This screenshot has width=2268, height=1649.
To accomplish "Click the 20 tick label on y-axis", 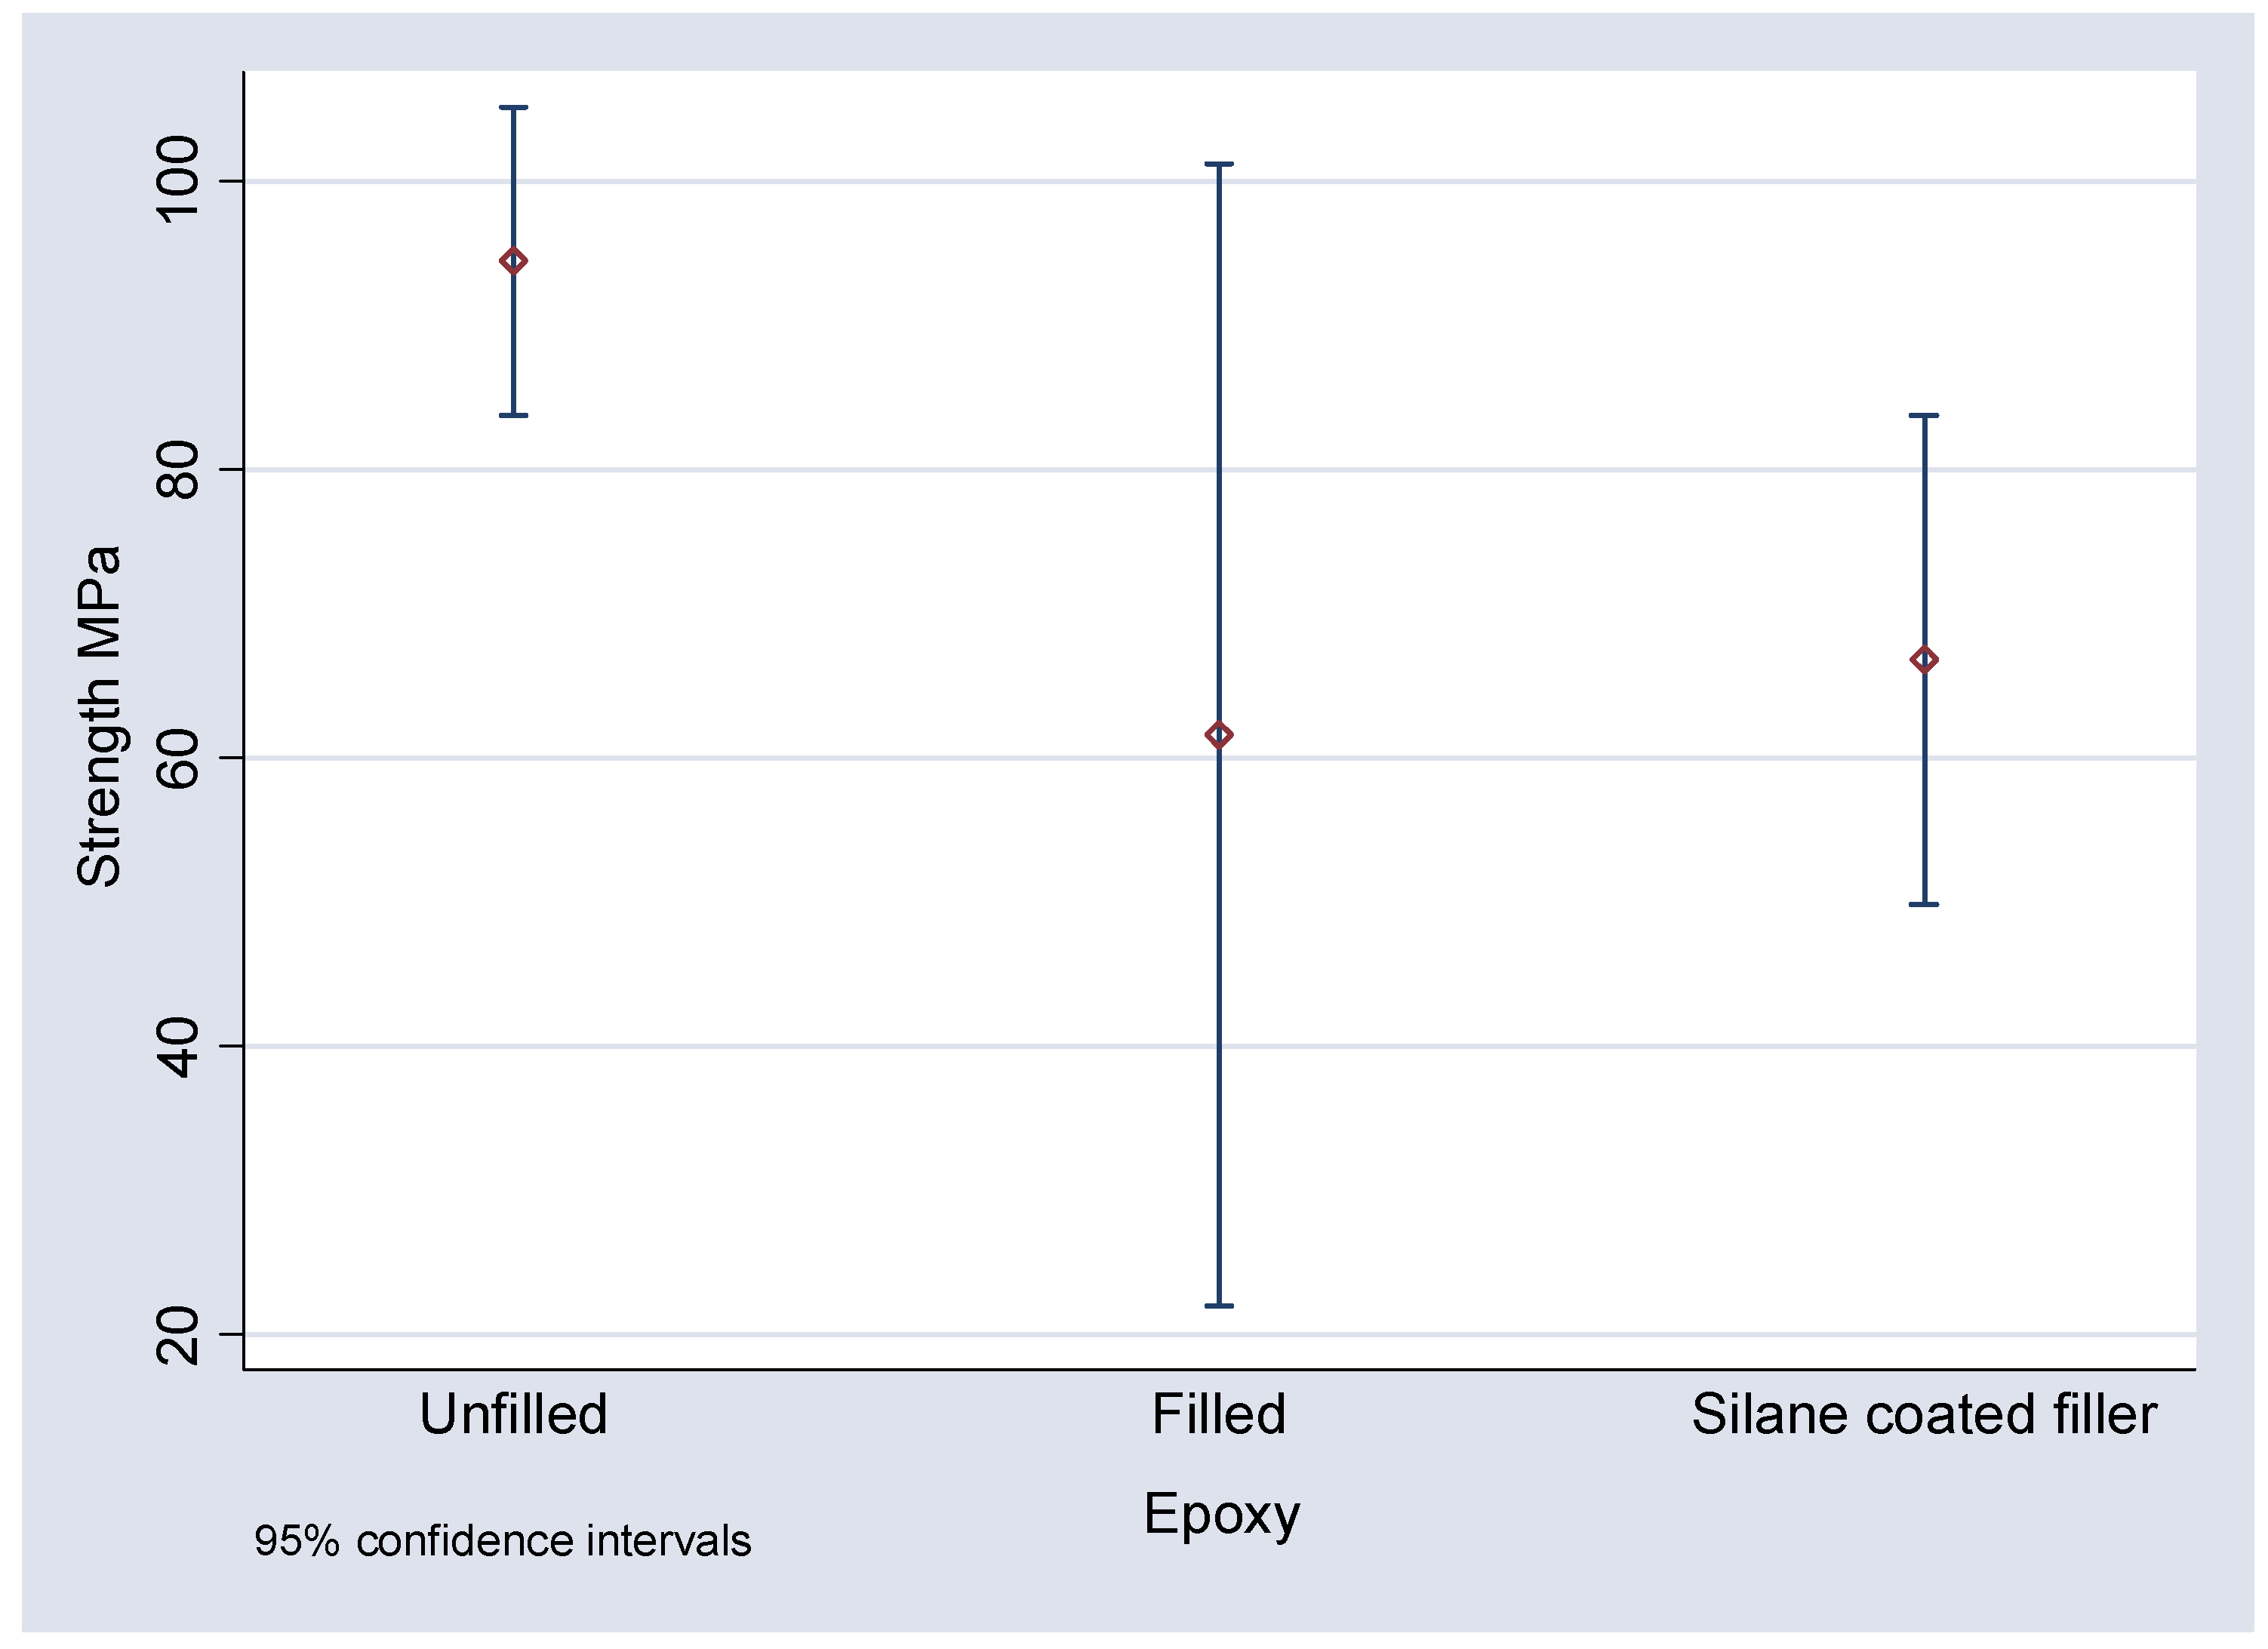I will pos(179,1335).
